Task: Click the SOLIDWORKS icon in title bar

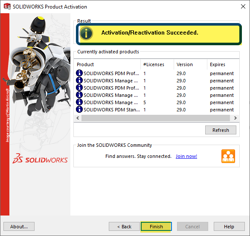Action: pyautogui.click(x=7, y=6)
